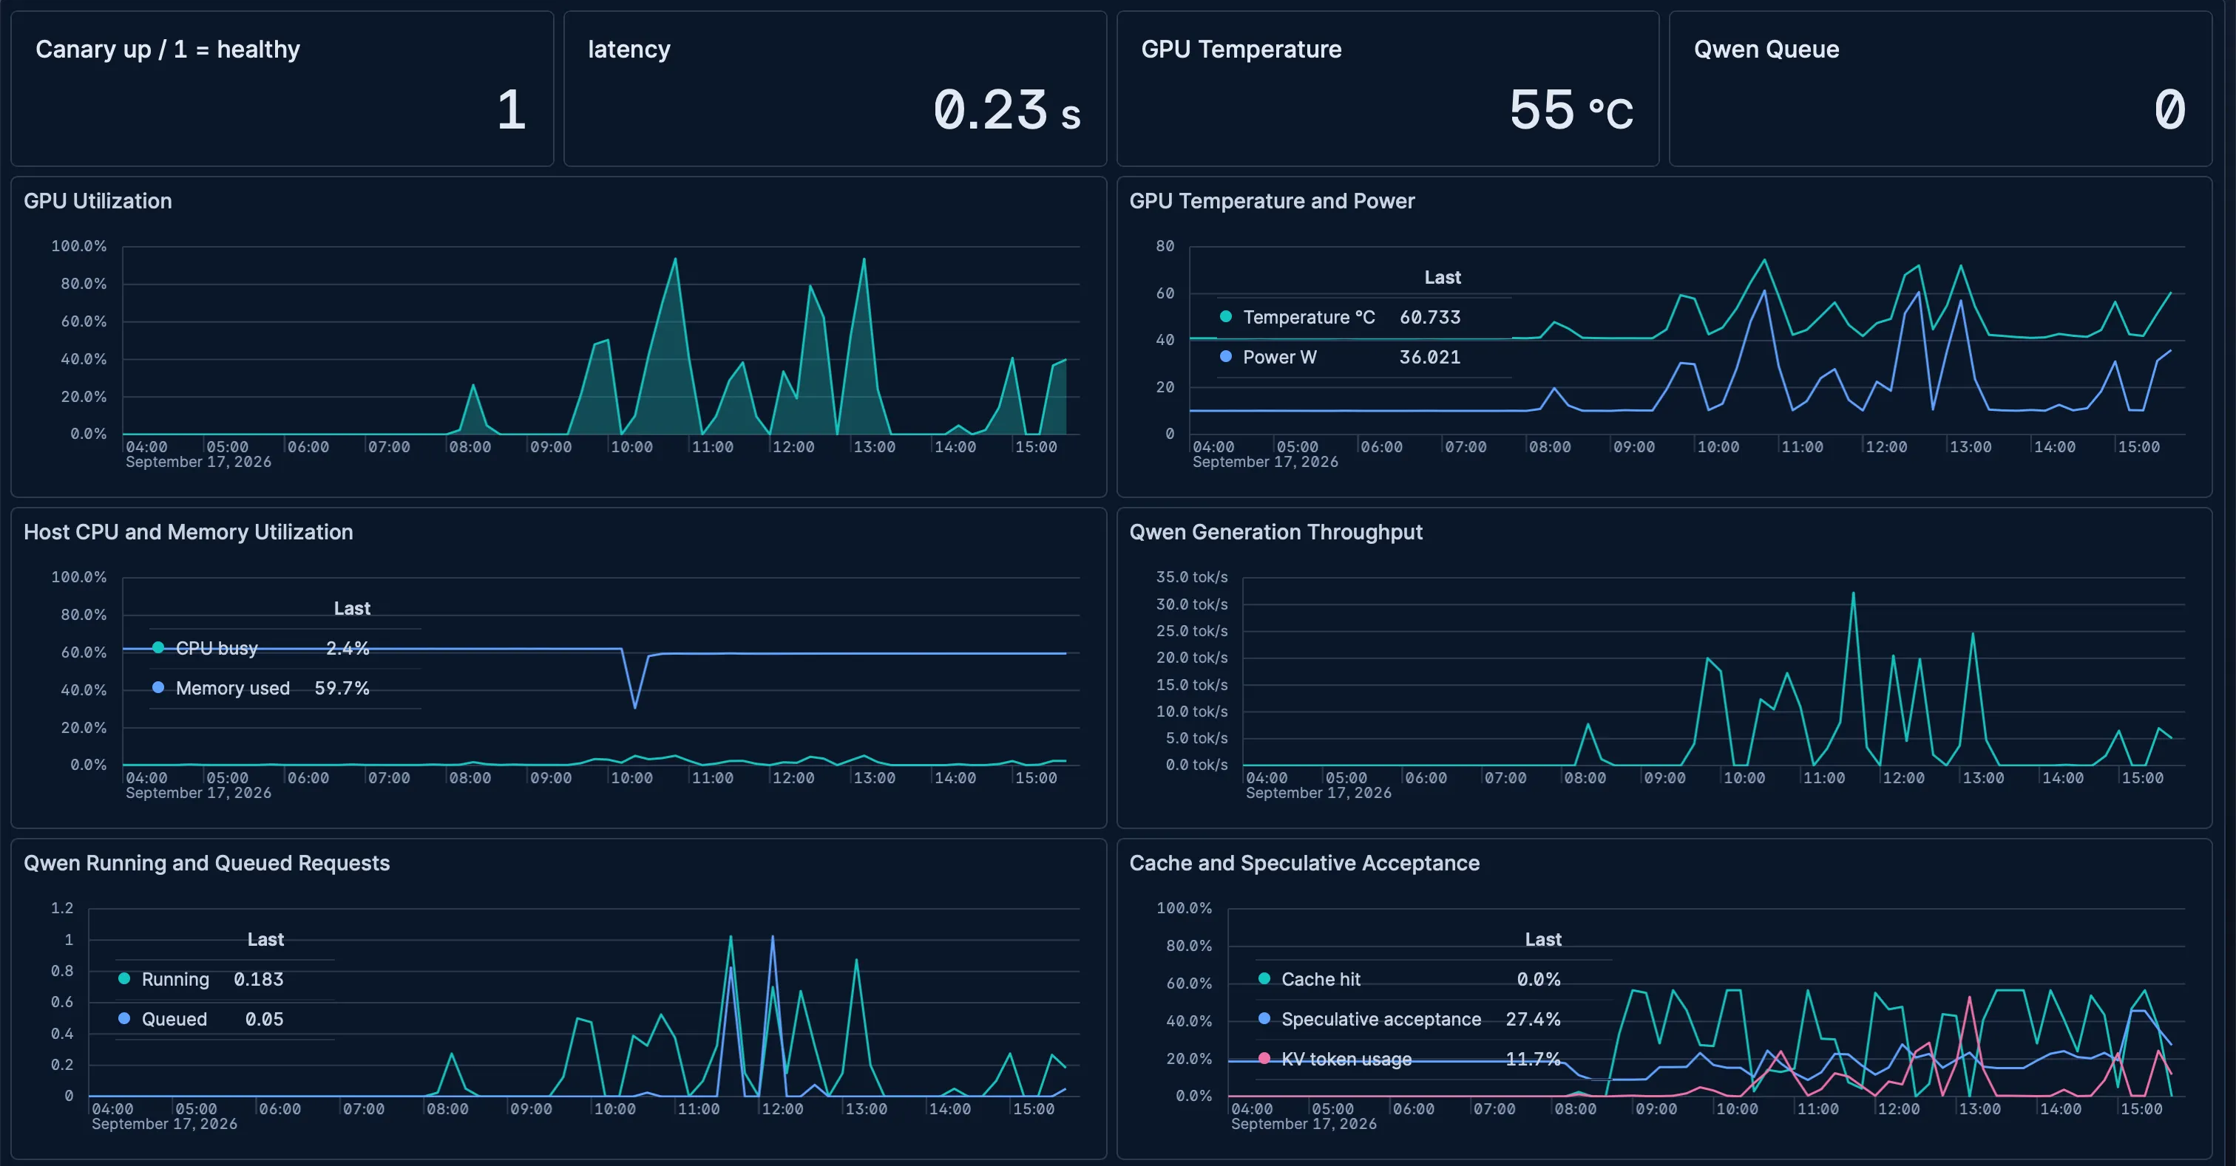The image size is (2236, 1166).
Task: Click the 15:00 tick on Cache and Speculative axis
Action: click(2141, 1109)
